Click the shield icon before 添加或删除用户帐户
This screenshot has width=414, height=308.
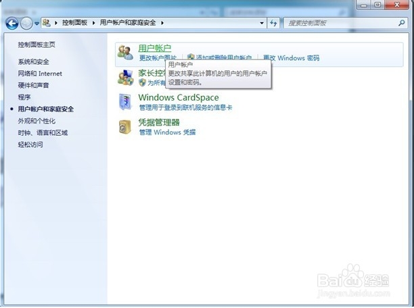[x=191, y=57]
